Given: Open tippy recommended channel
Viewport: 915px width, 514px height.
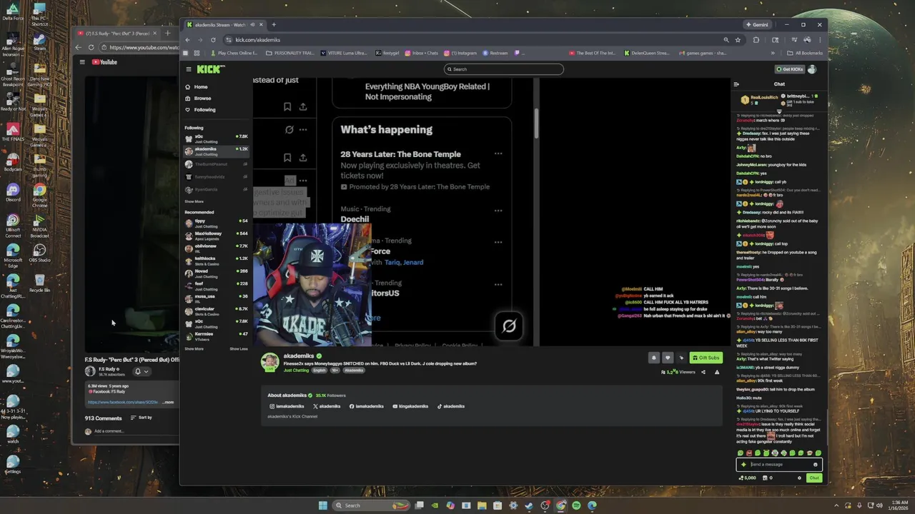Looking at the screenshot, I should (x=216, y=223).
